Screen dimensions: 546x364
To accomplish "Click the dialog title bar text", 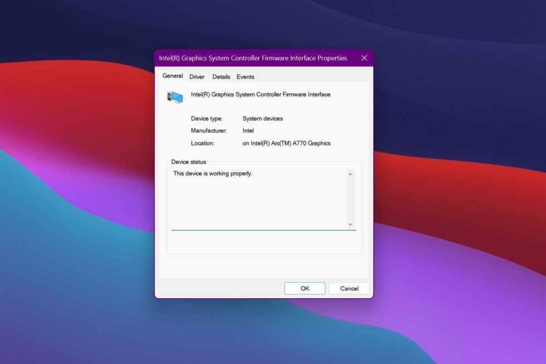I will (253, 58).
